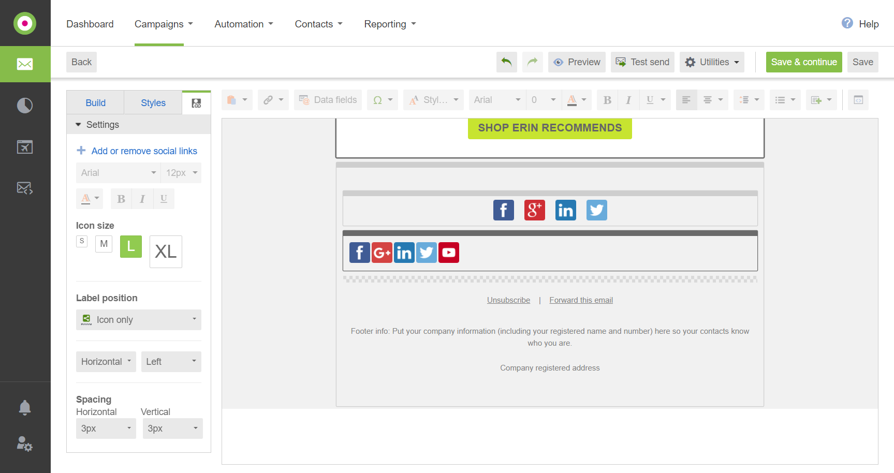Image resolution: width=894 pixels, height=473 pixels.
Task: Toggle align left in editor toolbar
Action: (686, 100)
